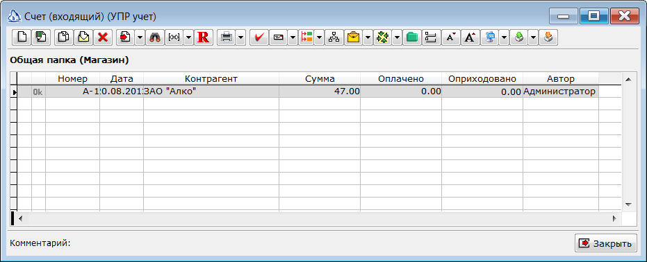
Task: Click the yellow briefcase icon
Action: [353, 37]
